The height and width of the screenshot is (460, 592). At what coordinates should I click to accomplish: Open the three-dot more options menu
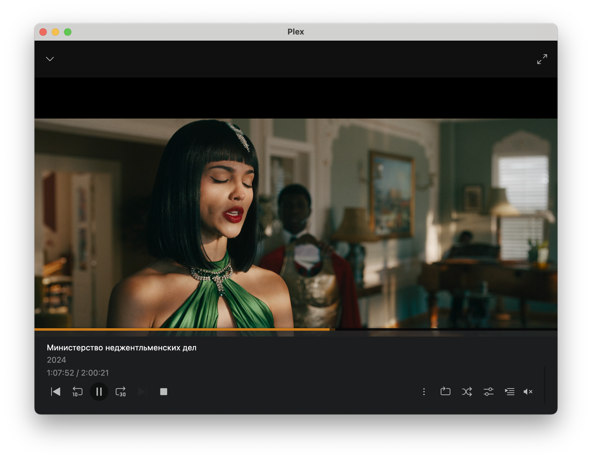[424, 392]
